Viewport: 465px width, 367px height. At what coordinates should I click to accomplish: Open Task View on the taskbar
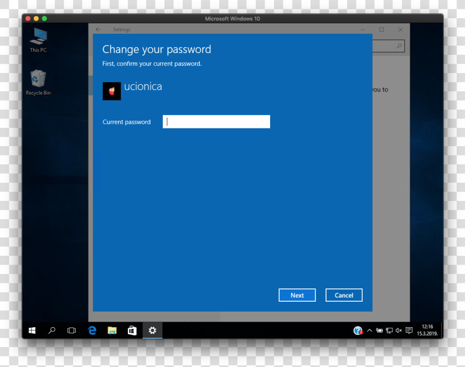tap(71, 330)
